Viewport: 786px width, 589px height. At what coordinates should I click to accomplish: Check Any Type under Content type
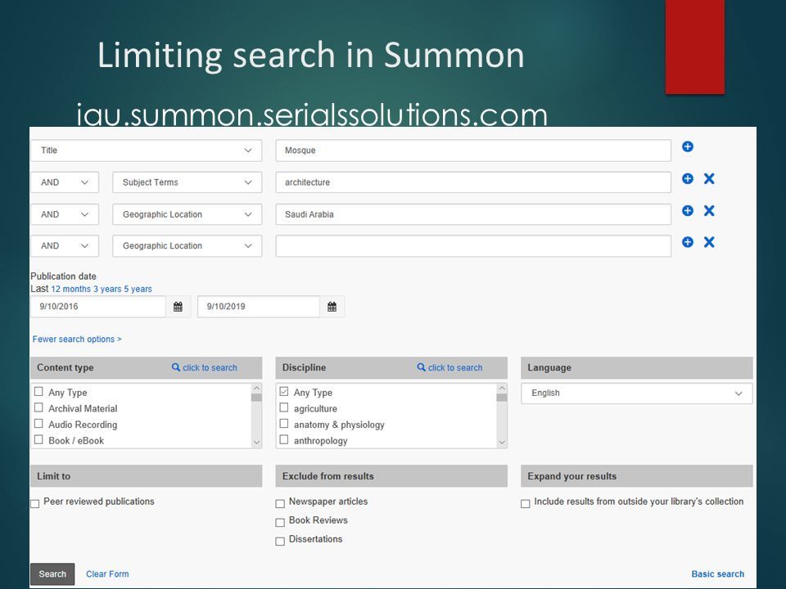(x=38, y=391)
